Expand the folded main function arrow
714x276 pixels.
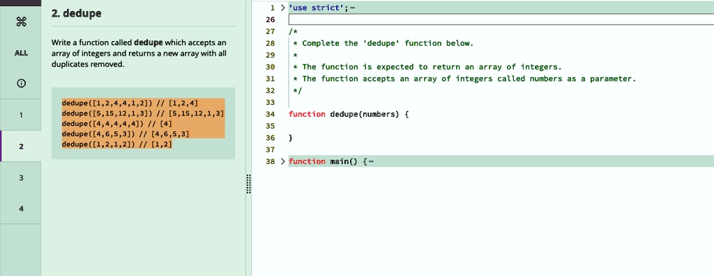pyautogui.click(x=282, y=161)
